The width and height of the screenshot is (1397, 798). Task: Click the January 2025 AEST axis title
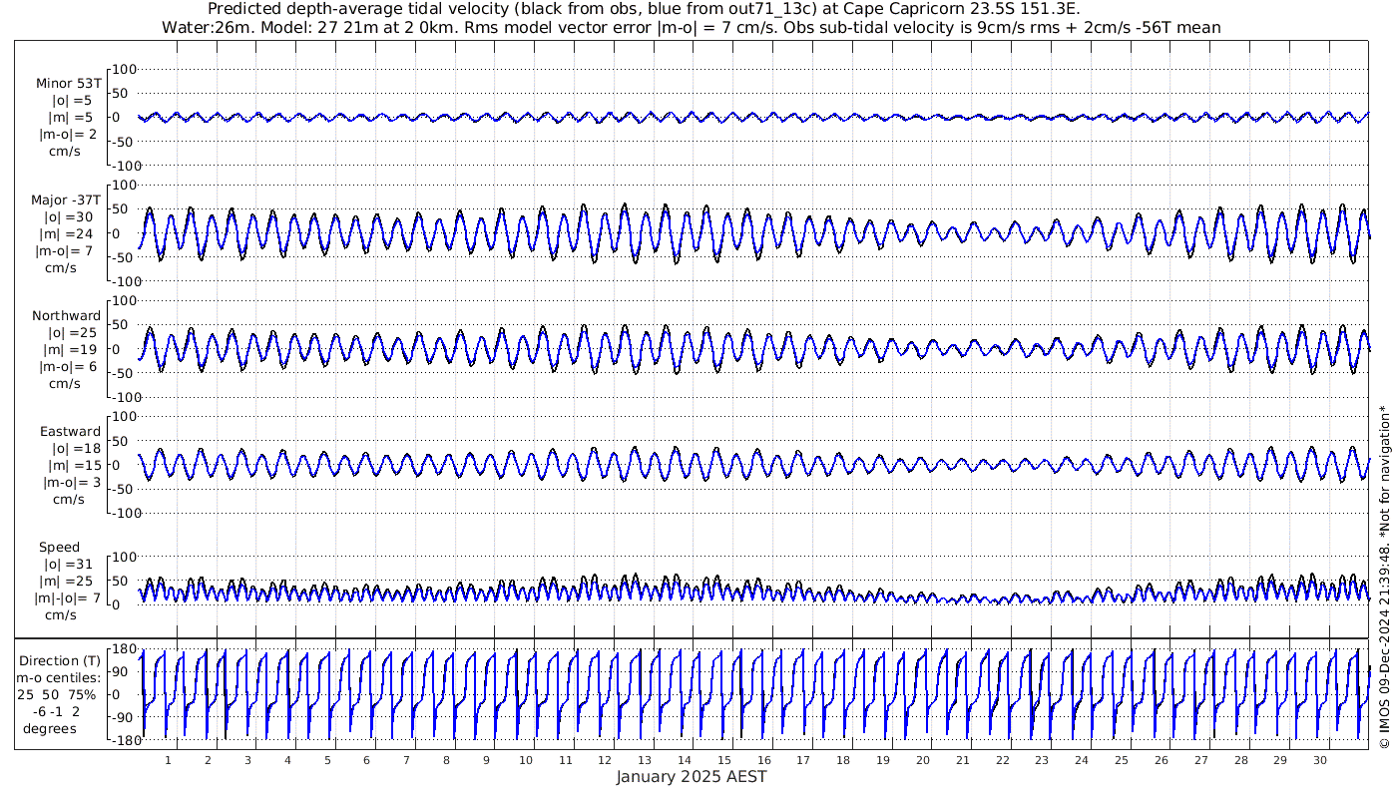[x=691, y=776]
